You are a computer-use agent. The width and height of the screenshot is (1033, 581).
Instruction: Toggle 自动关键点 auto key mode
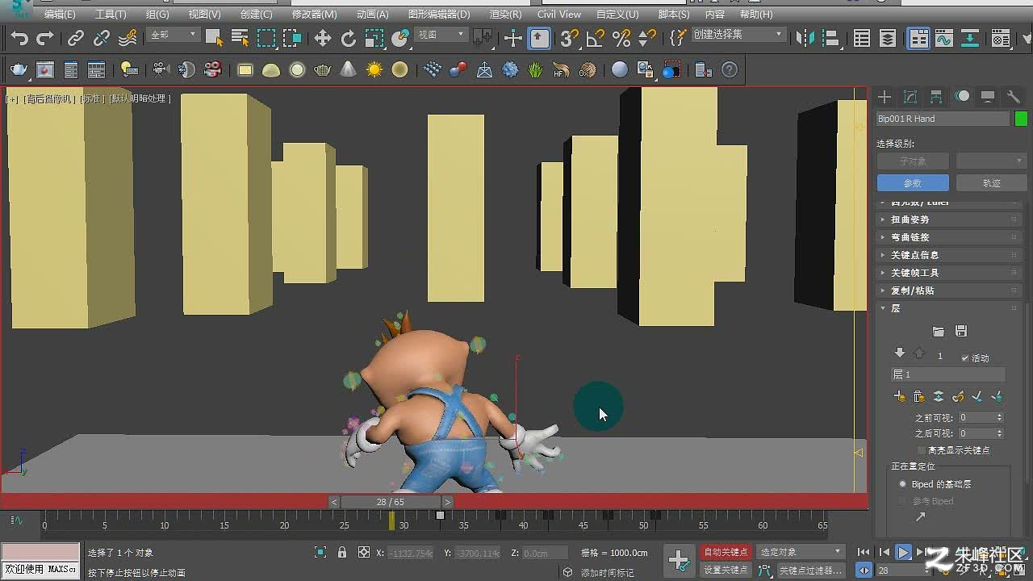click(725, 552)
